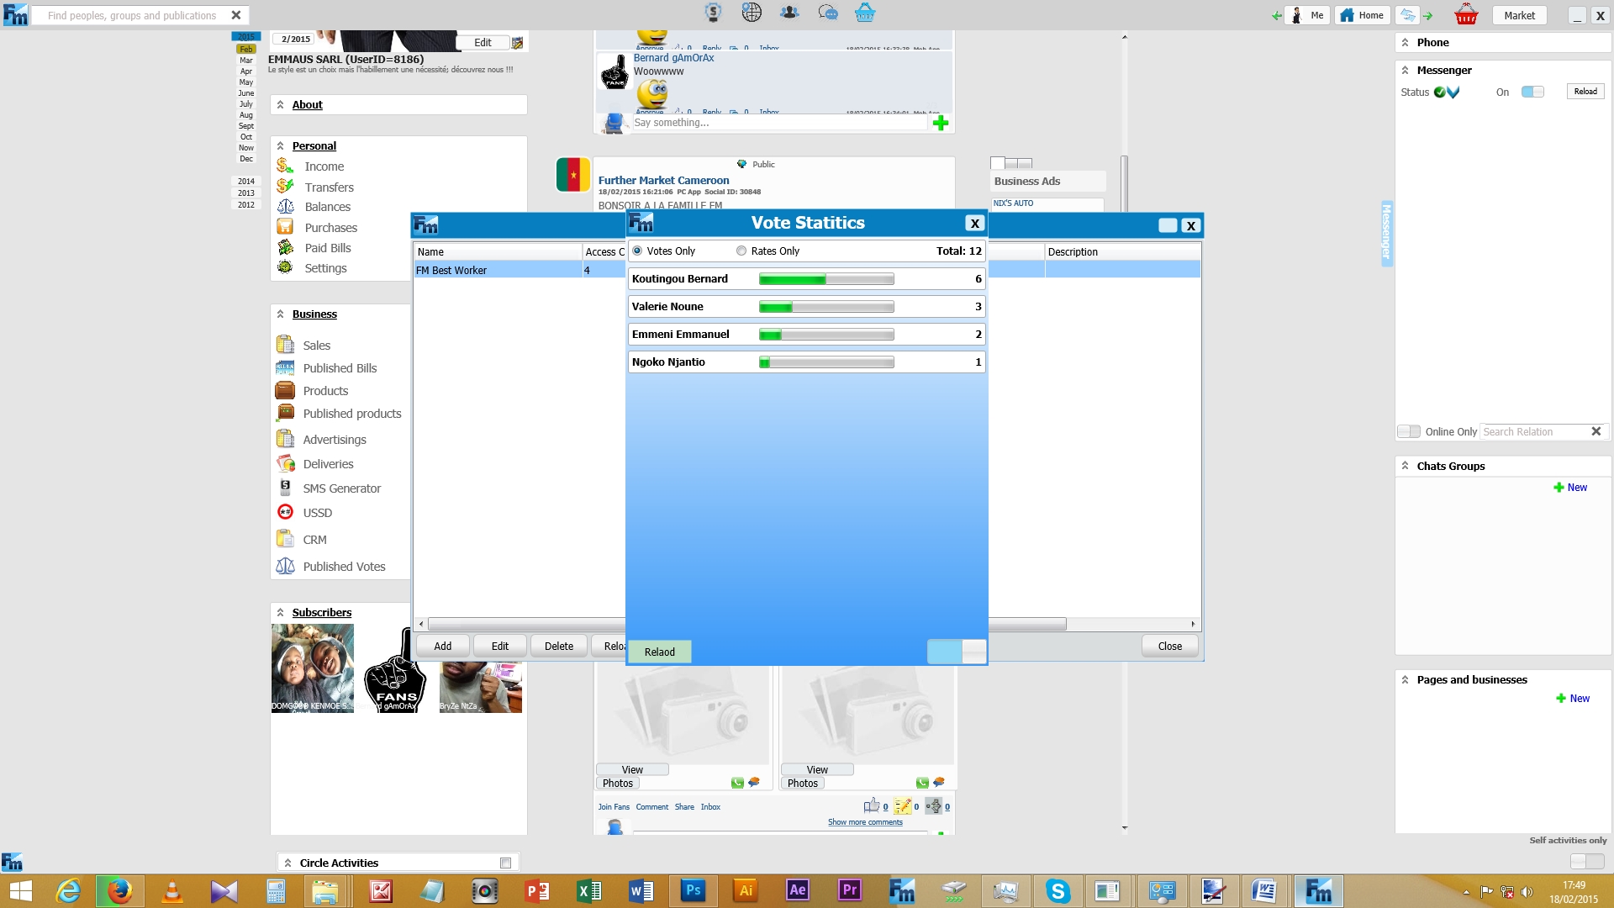Collapse the About section
1614x908 pixels.
click(280, 104)
